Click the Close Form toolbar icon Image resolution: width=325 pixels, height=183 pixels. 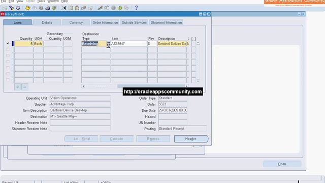click(x=54, y=8)
